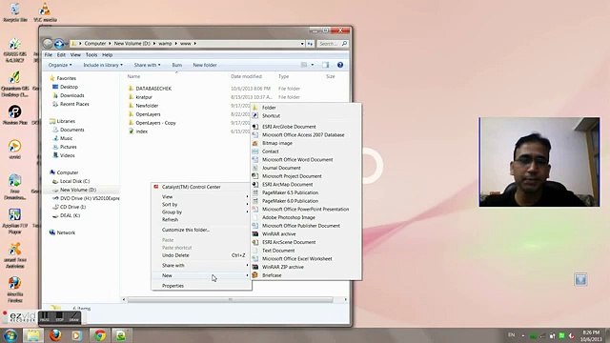This screenshot has height=343, width=610.
Task: Expand the Sort by submenu
Action: point(201,204)
